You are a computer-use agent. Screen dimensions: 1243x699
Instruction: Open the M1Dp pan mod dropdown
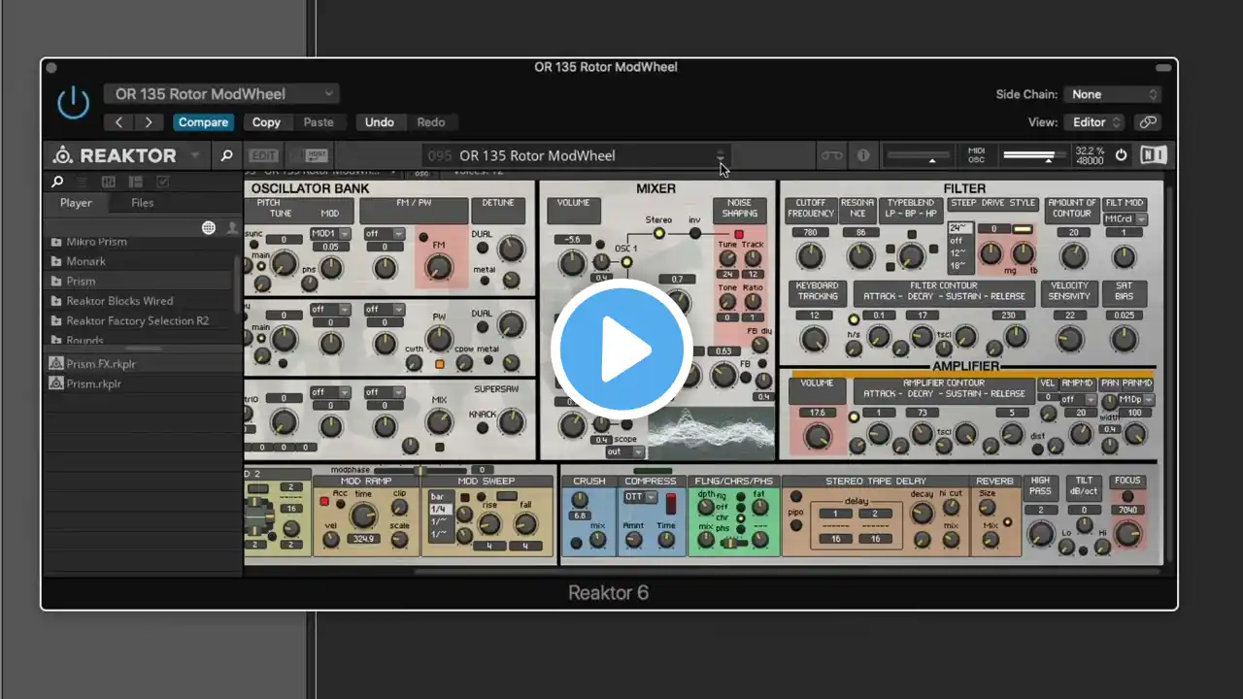tap(1134, 399)
